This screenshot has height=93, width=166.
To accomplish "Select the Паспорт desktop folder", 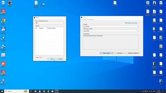I will point(161,47).
